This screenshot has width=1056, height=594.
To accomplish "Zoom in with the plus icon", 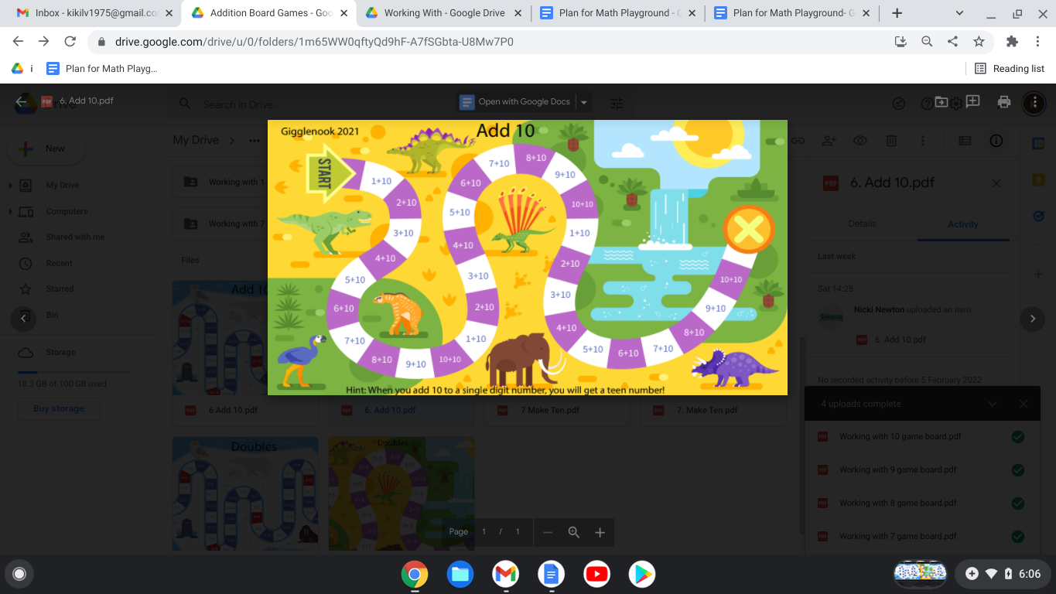I will point(600,532).
